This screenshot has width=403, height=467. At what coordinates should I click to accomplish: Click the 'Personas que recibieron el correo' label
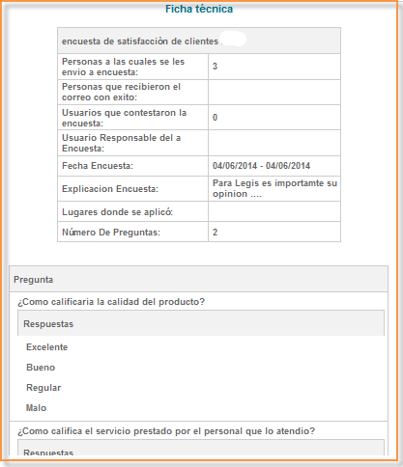click(121, 92)
